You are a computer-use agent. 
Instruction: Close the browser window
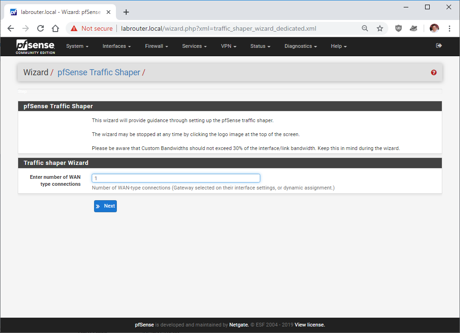(449, 7)
